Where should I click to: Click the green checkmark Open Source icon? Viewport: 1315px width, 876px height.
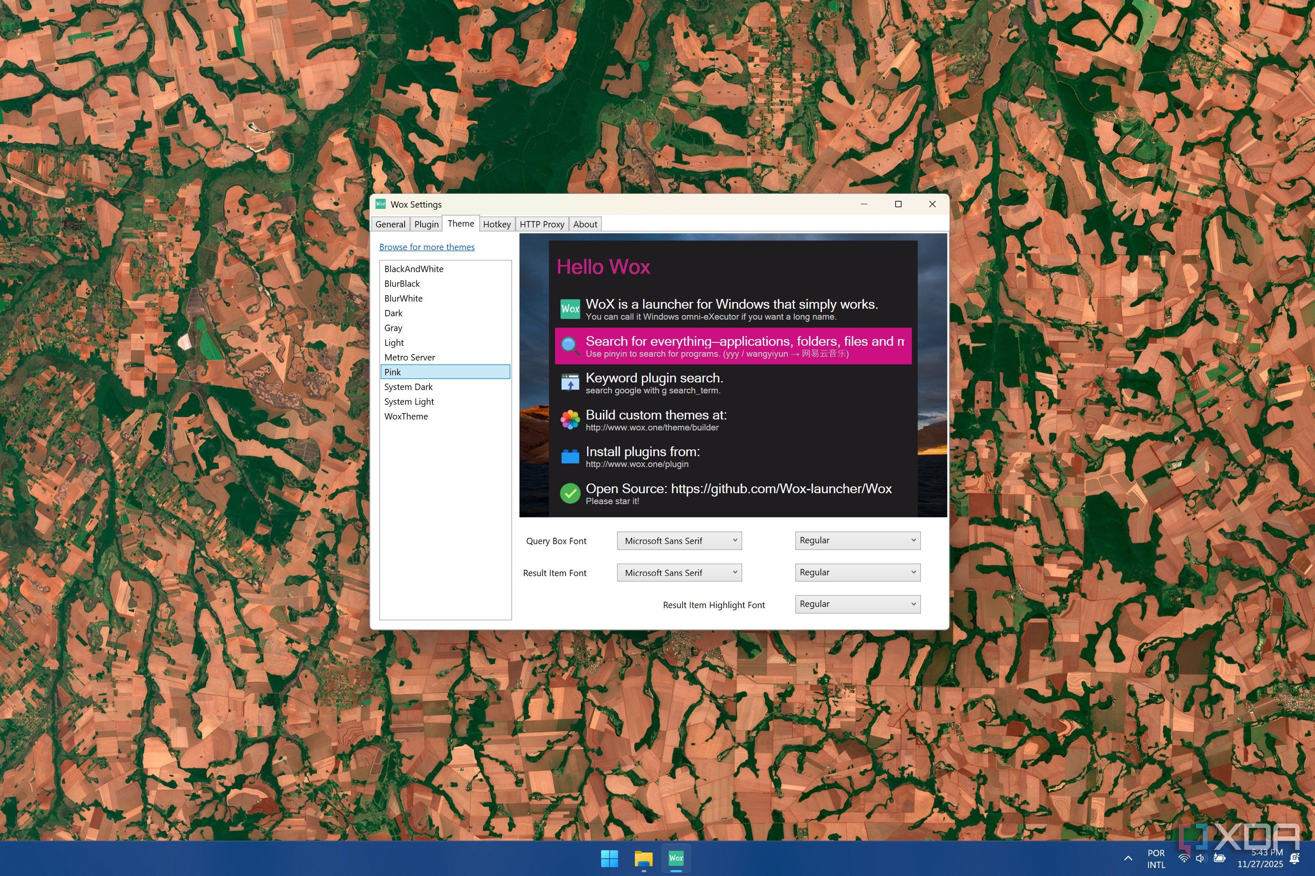click(570, 493)
